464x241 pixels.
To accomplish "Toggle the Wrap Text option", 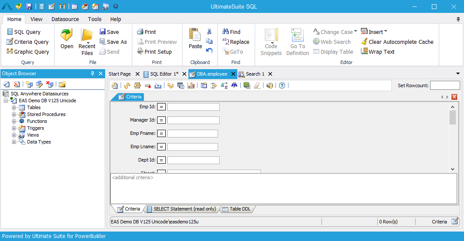I will (377, 52).
